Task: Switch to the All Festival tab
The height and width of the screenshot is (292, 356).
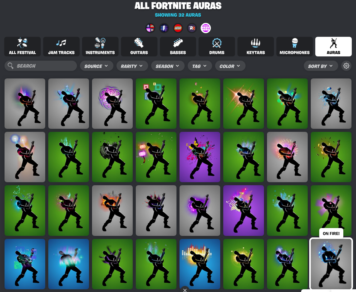Action: click(23, 46)
